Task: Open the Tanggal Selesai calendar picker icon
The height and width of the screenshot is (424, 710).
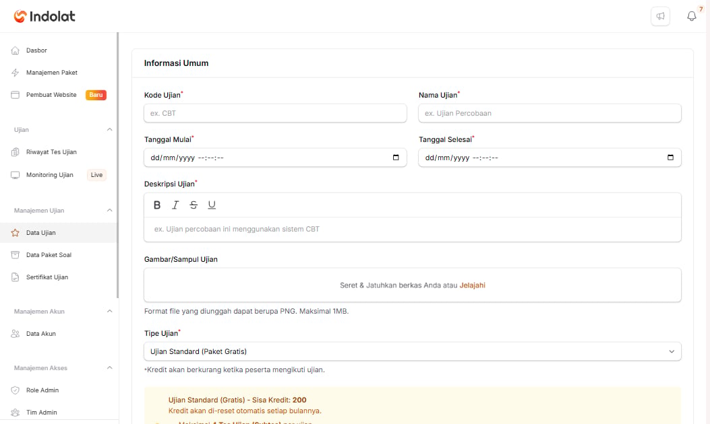Action: pyautogui.click(x=670, y=157)
